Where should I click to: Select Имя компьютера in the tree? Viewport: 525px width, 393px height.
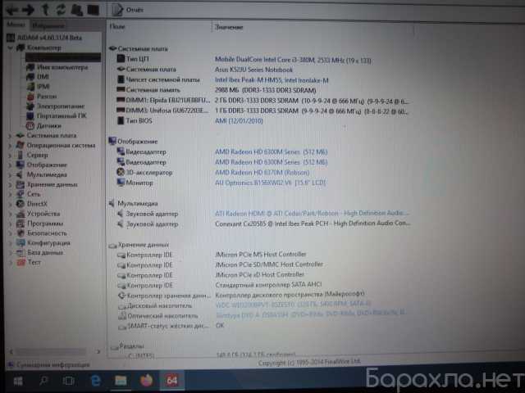pyautogui.click(x=62, y=67)
